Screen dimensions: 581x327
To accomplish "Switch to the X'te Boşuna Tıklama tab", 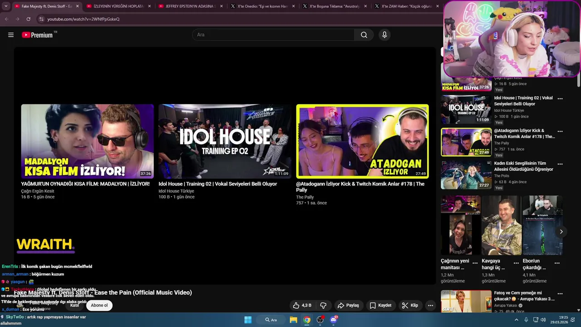I will [335, 6].
